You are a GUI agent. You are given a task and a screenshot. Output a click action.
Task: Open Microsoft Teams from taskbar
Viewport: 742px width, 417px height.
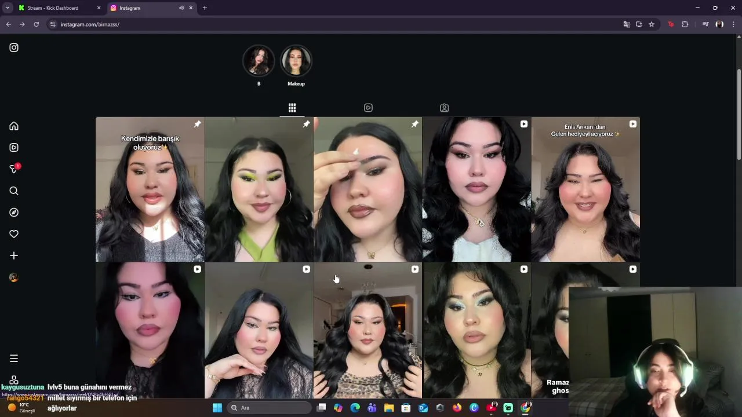click(x=372, y=408)
